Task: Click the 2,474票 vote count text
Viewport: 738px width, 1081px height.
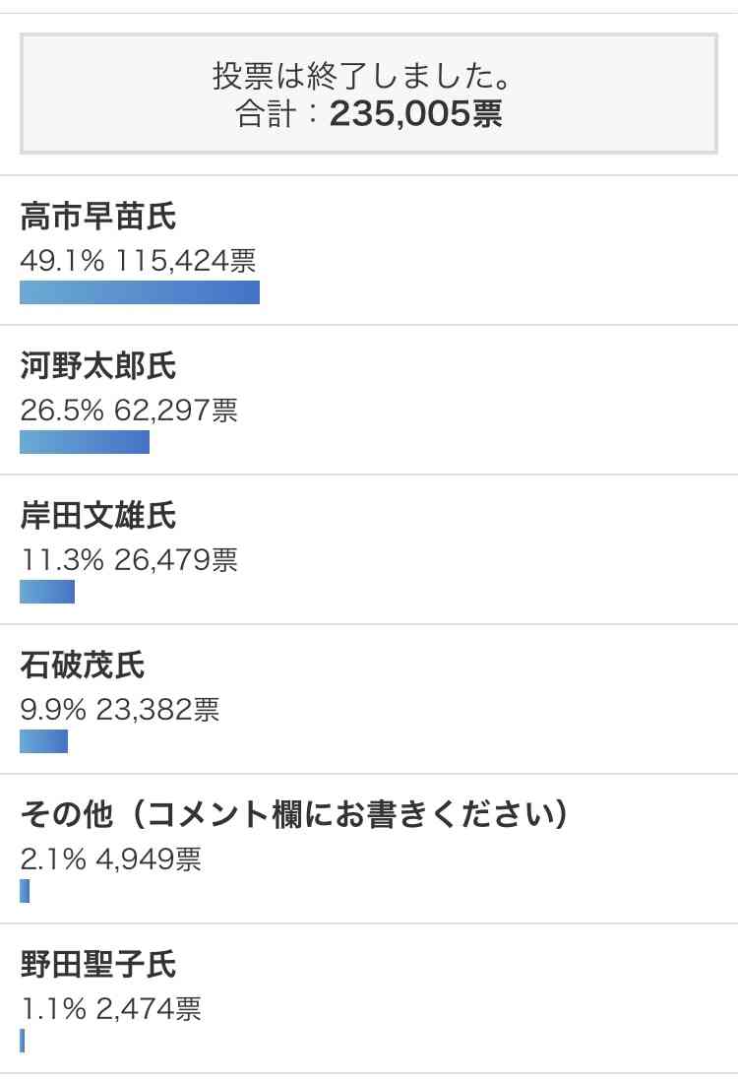Action: [149, 1008]
